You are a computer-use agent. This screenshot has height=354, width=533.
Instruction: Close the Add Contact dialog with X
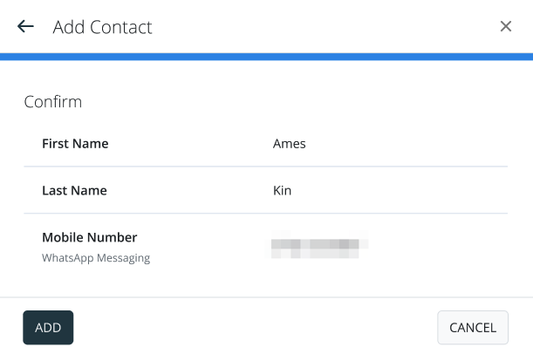pyautogui.click(x=506, y=27)
